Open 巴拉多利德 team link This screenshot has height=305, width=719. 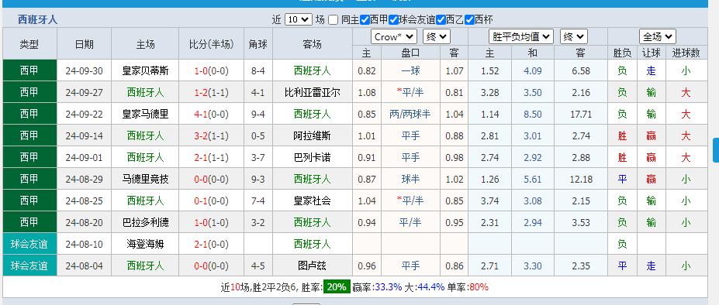[x=145, y=223]
